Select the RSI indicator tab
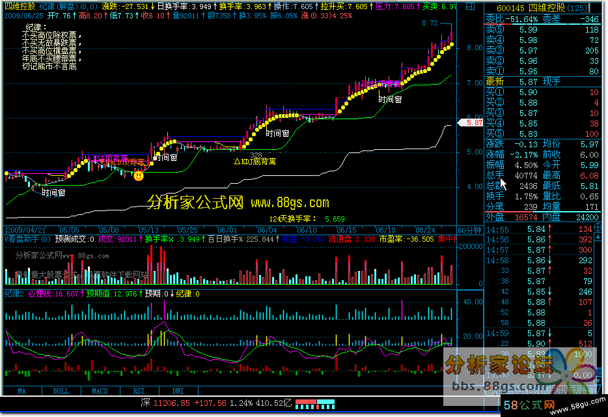608x417 pixels. click(139, 390)
